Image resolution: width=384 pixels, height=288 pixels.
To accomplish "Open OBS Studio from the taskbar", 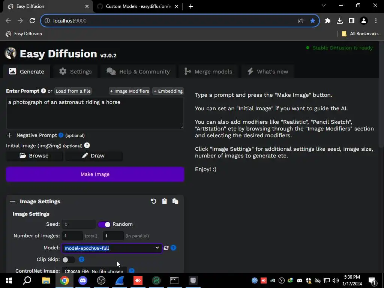I will coord(101,280).
